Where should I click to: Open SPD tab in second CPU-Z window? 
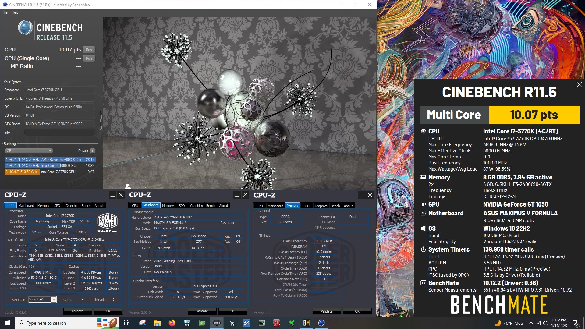[x=182, y=206]
